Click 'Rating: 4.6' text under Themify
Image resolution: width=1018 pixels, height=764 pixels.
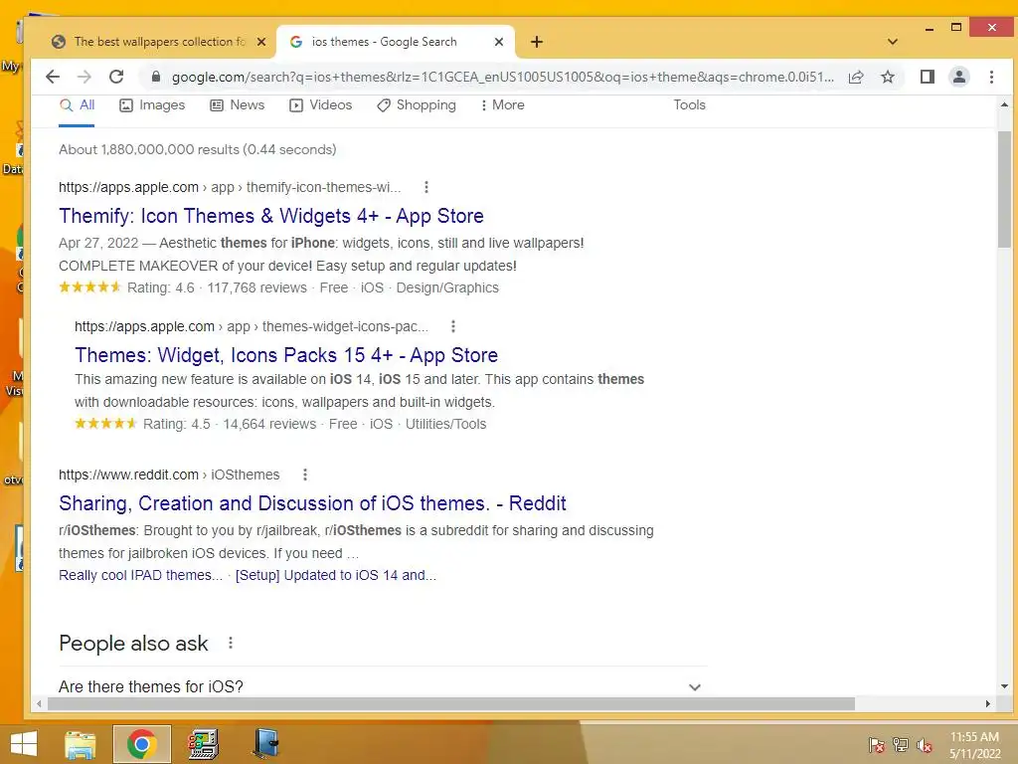click(x=160, y=287)
